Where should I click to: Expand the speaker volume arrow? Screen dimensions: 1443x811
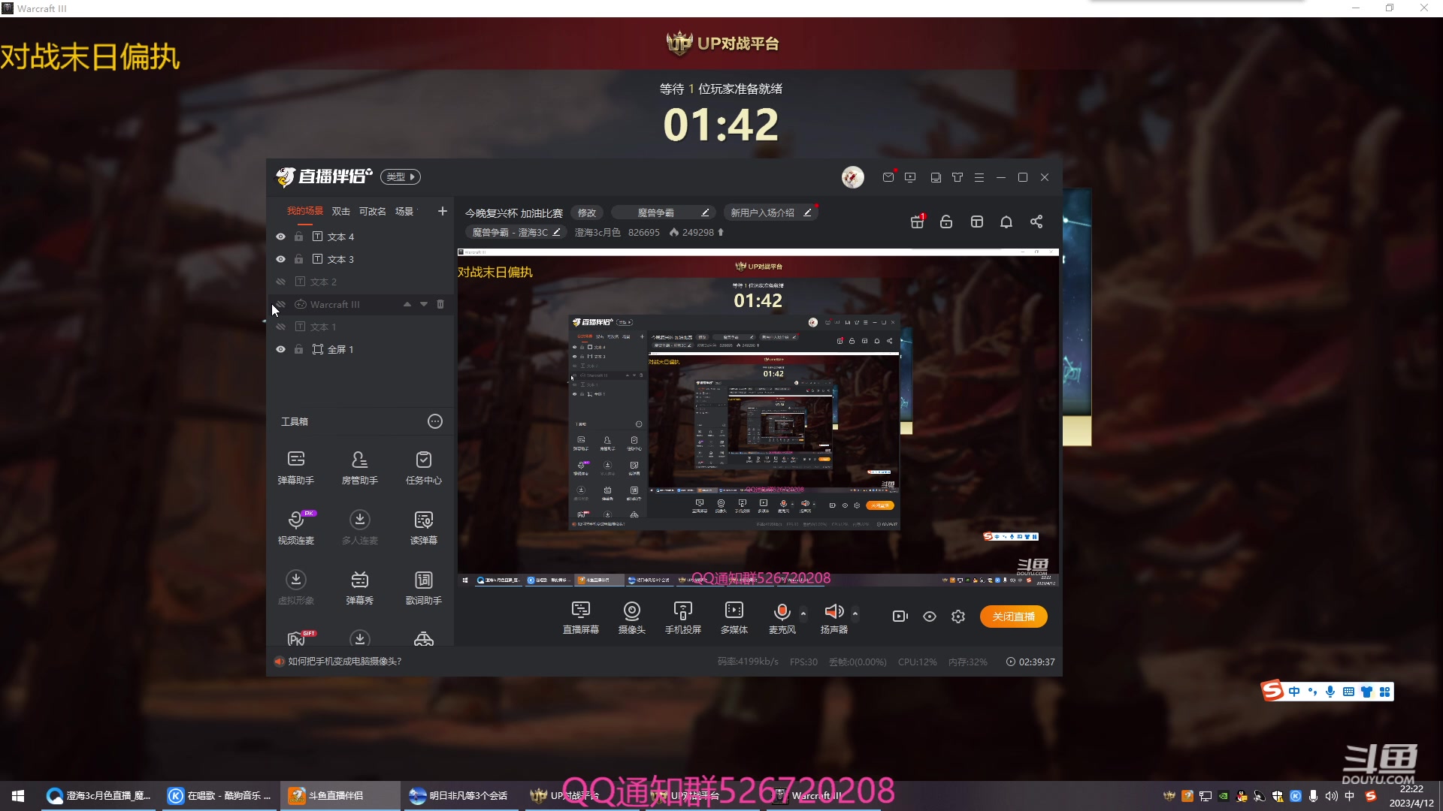point(855,614)
